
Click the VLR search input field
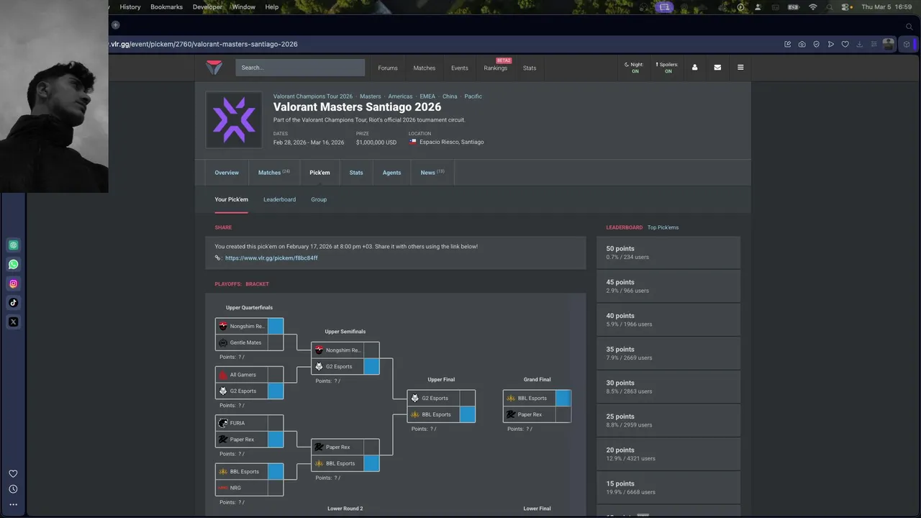click(x=300, y=68)
